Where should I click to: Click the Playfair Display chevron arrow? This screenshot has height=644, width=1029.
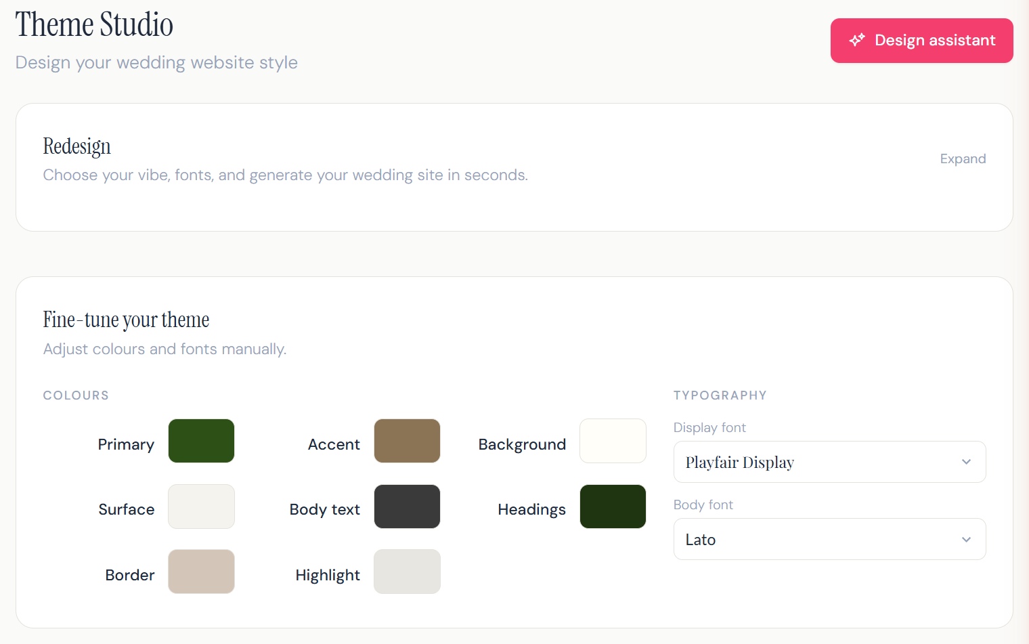[966, 462]
